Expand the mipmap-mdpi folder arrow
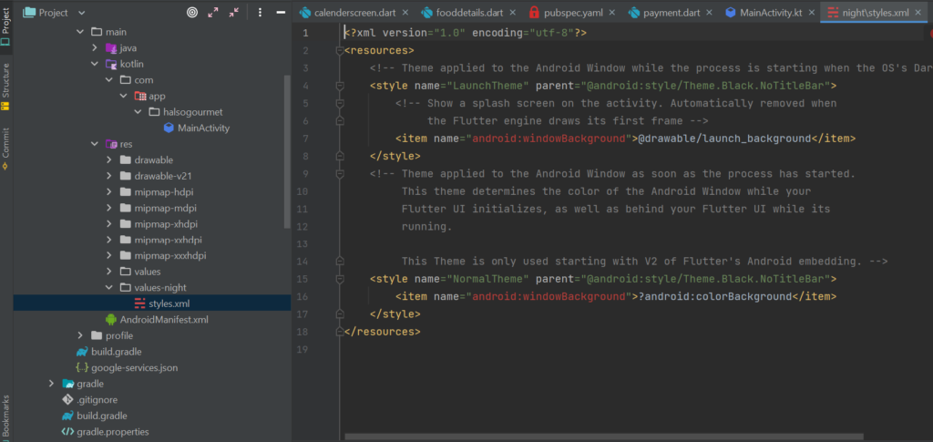The height and width of the screenshot is (442, 933). (109, 208)
